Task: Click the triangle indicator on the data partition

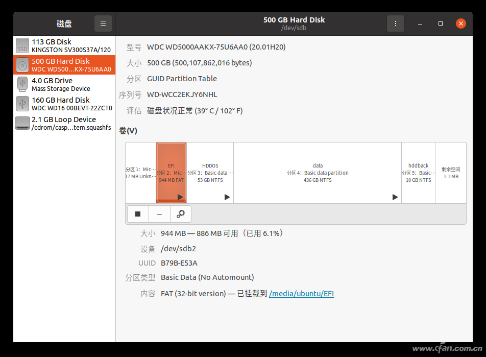Action: click(x=395, y=197)
